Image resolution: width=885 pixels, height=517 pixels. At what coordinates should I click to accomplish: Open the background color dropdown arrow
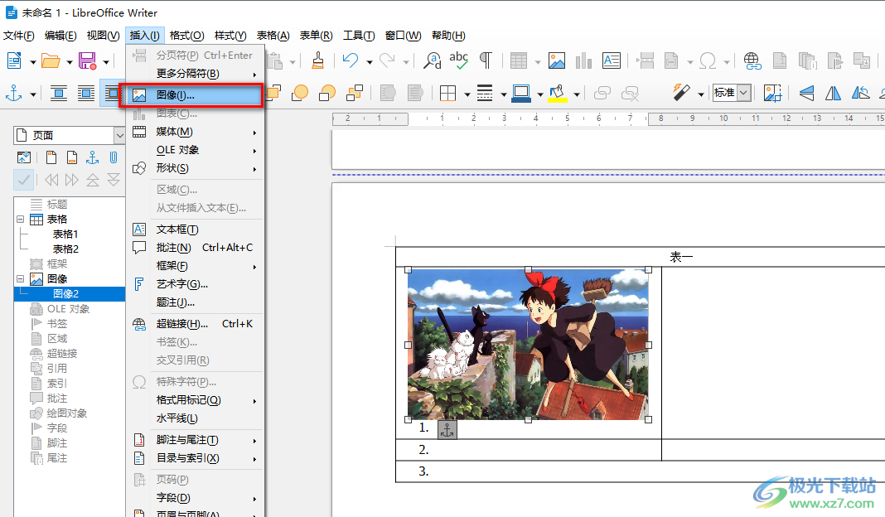click(576, 94)
